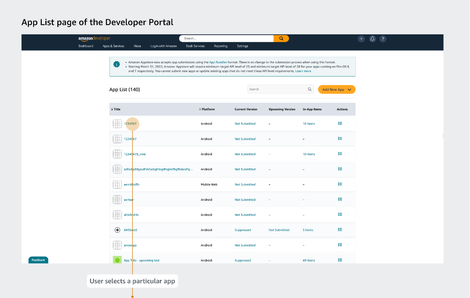Click the orange search button in header

pos(281,39)
